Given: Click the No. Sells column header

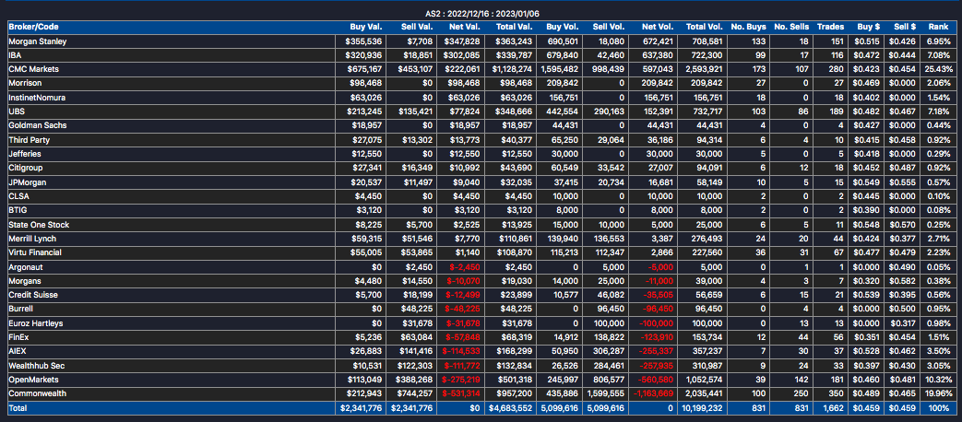Looking at the screenshot, I should [790, 28].
